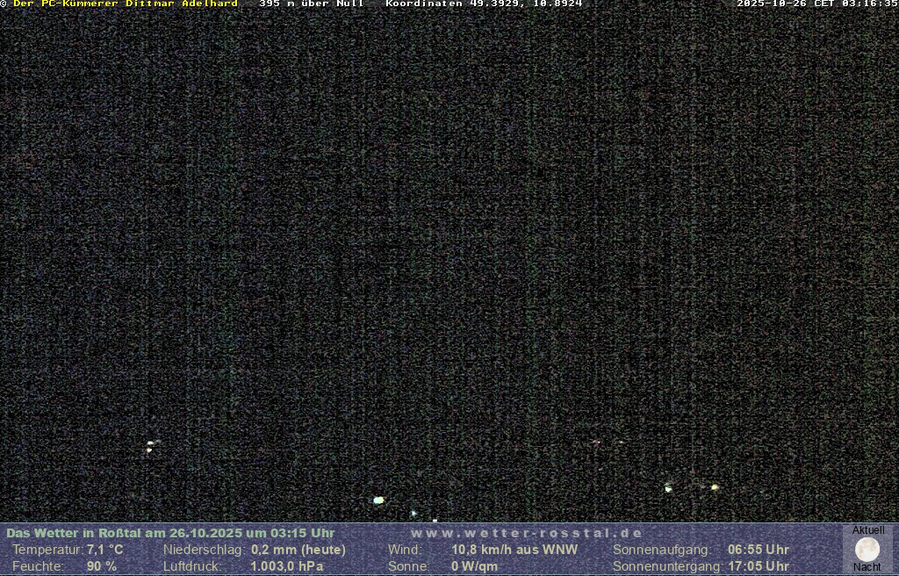The image size is (899, 576).
Task: Click the light spot at the far lower right
Action: 715,486
